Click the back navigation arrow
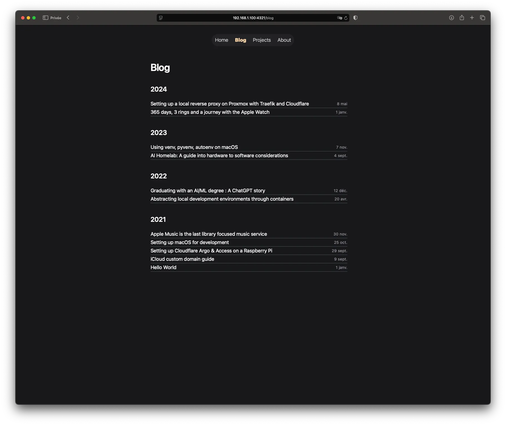This screenshot has width=506, height=425. tap(68, 18)
